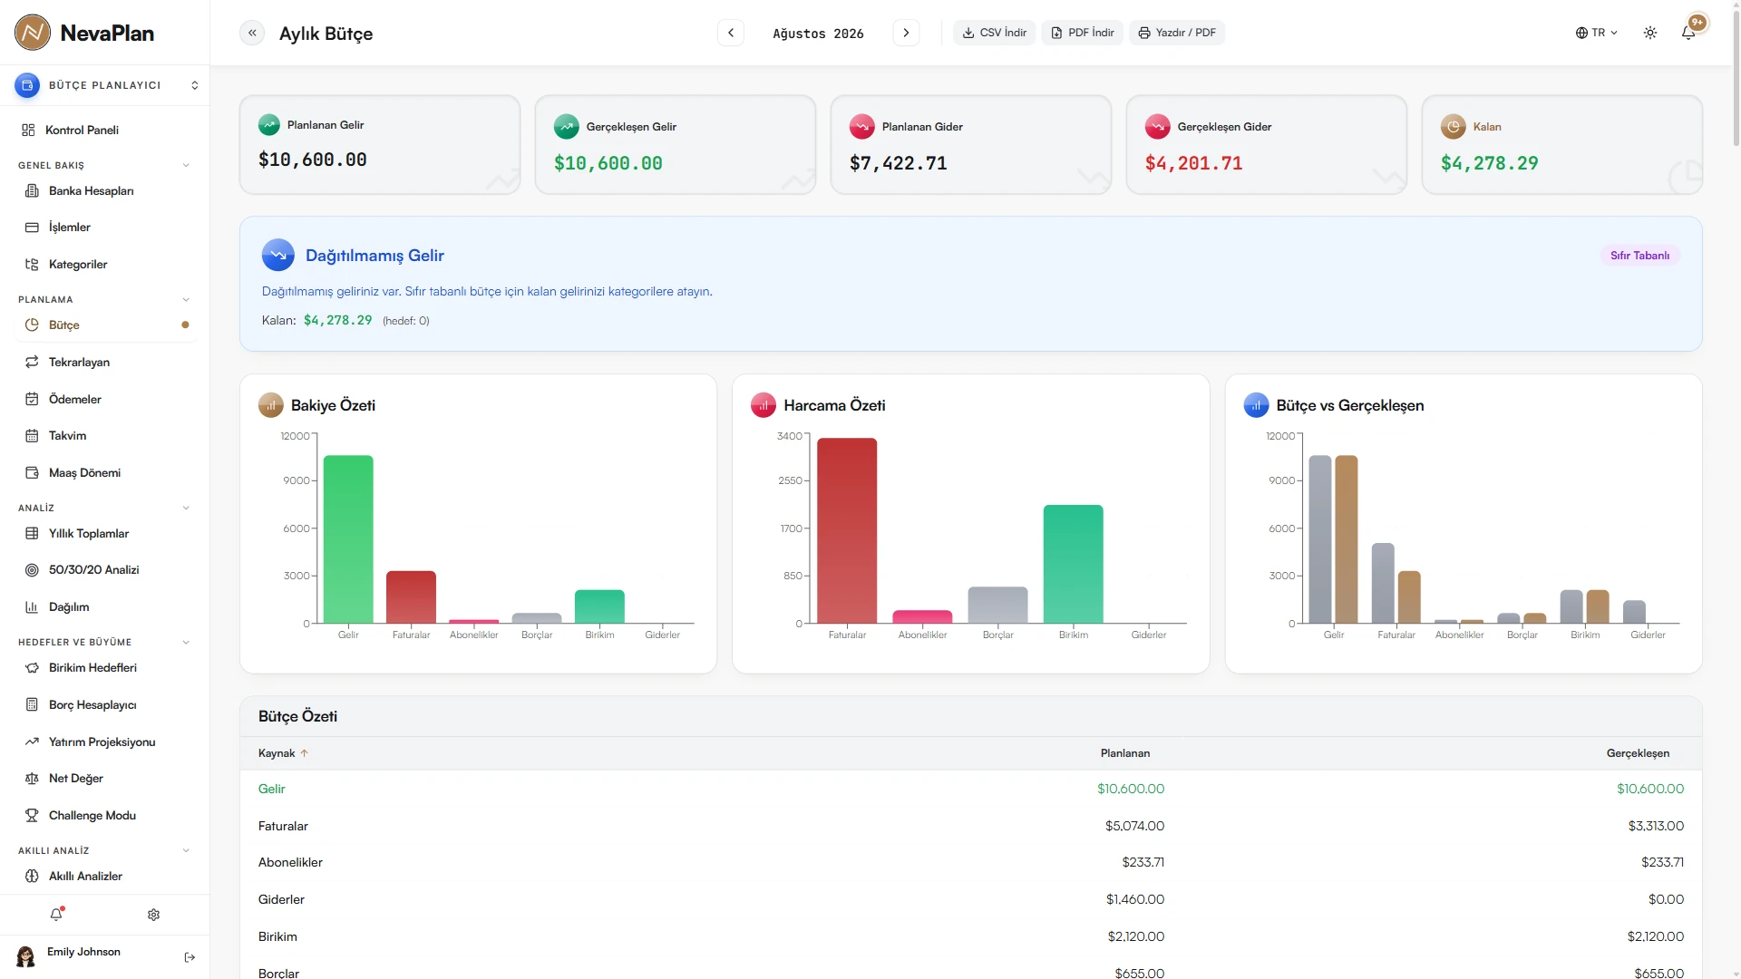Viewport: 1741px width, 979px height.
Task: Collapse Genel Bakış section
Action: tap(186, 165)
